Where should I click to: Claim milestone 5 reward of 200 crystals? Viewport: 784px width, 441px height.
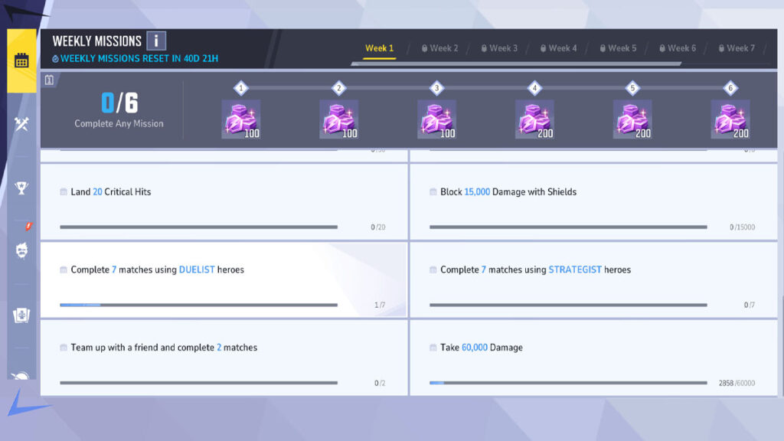(632, 119)
